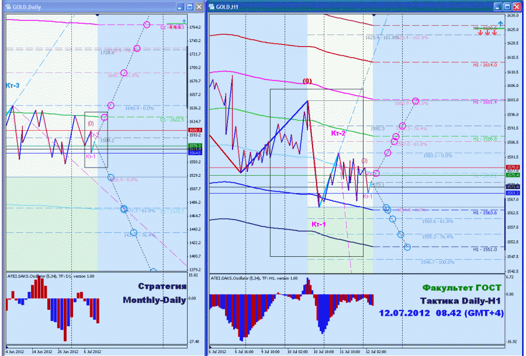Click the '9 Jul 10:00' time on H1 axis
Viewport: 526px width, 356px height.
tap(270, 352)
